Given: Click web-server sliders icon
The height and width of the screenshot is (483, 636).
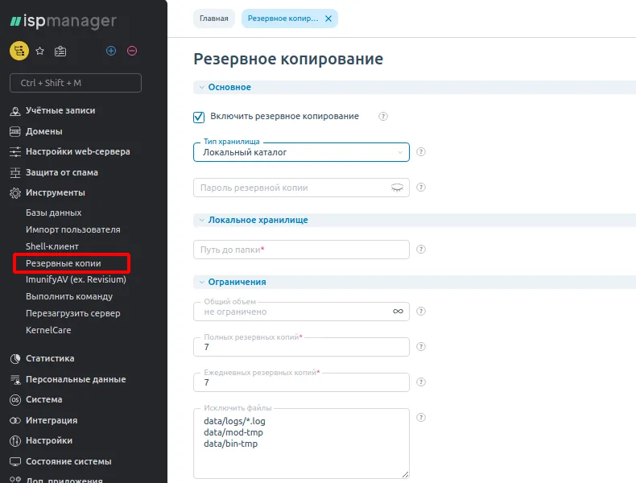Looking at the screenshot, I should [x=15, y=151].
